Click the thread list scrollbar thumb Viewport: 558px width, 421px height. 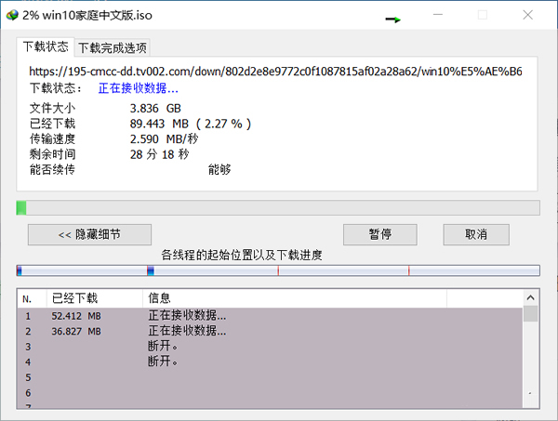pos(531,313)
